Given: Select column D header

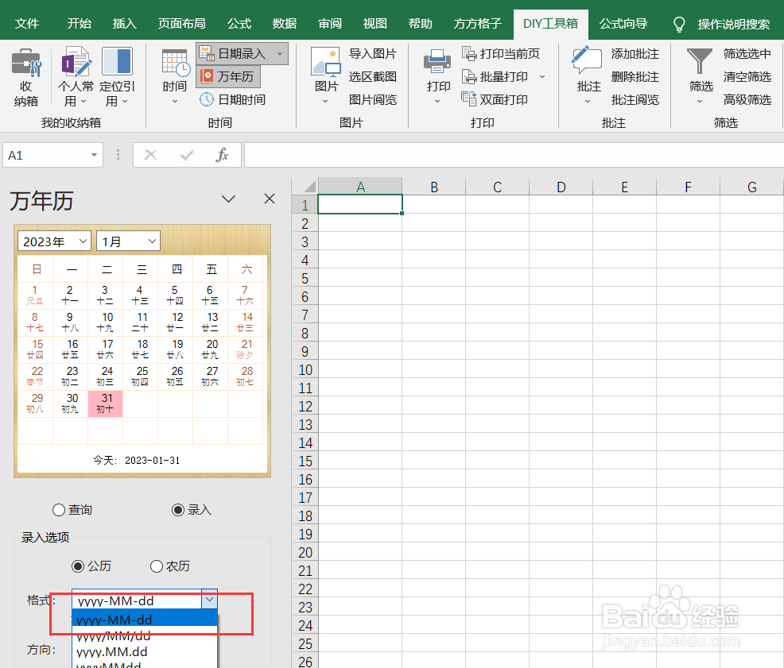Looking at the screenshot, I should click(561, 187).
